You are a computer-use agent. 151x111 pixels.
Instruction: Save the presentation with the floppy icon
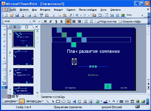pos(17,15)
